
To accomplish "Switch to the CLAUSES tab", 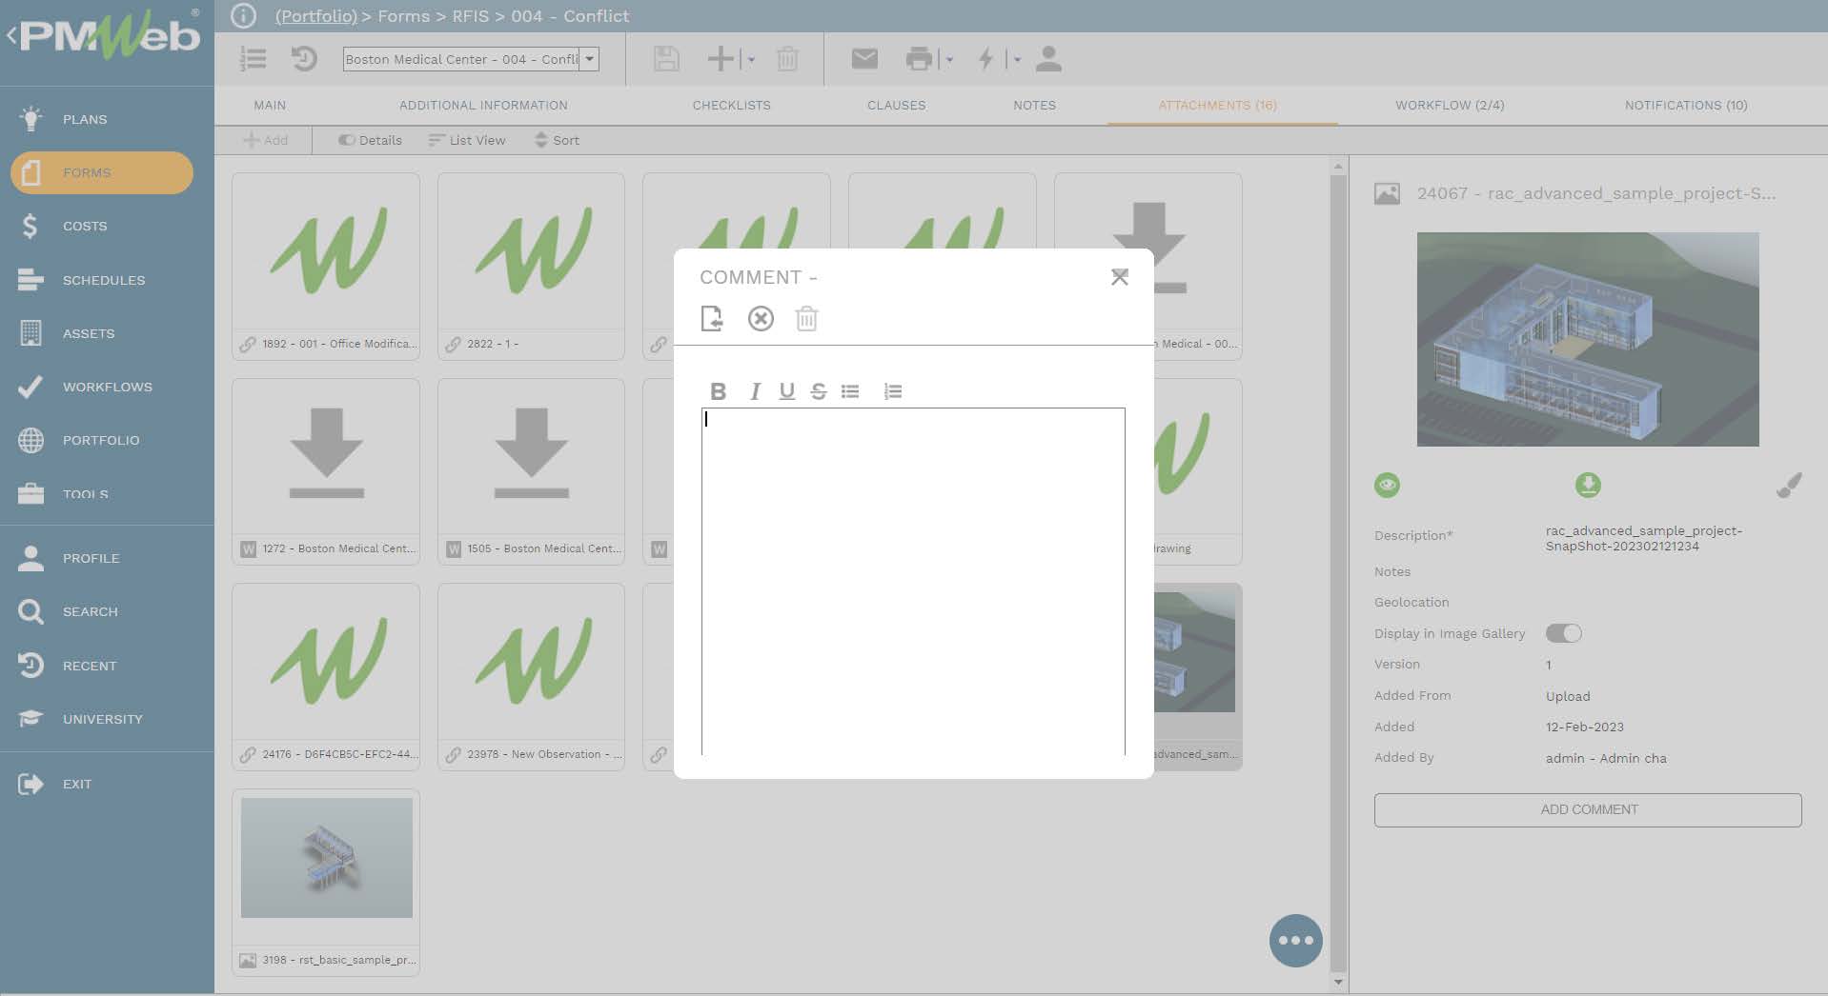I will tap(896, 105).
